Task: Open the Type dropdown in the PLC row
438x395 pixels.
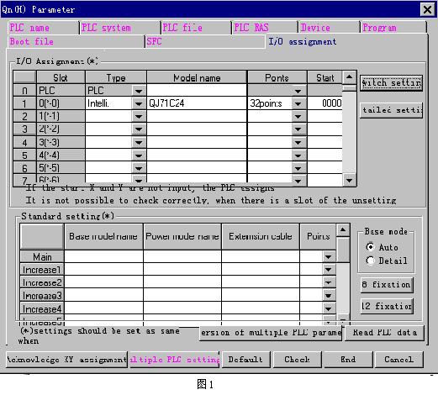Action: pos(139,91)
